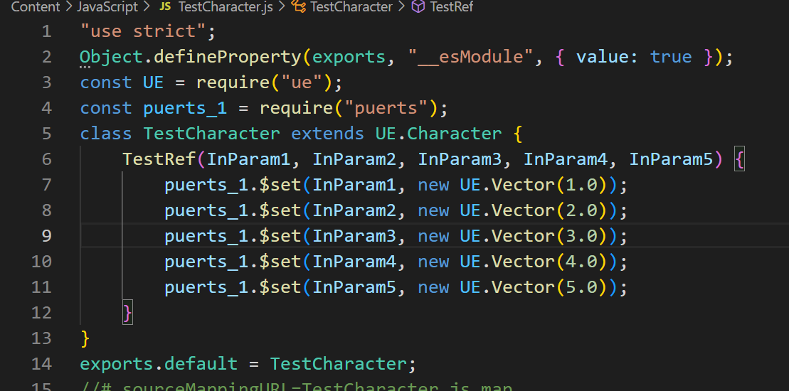Click the closing brace on line 13

click(x=85, y=338)
